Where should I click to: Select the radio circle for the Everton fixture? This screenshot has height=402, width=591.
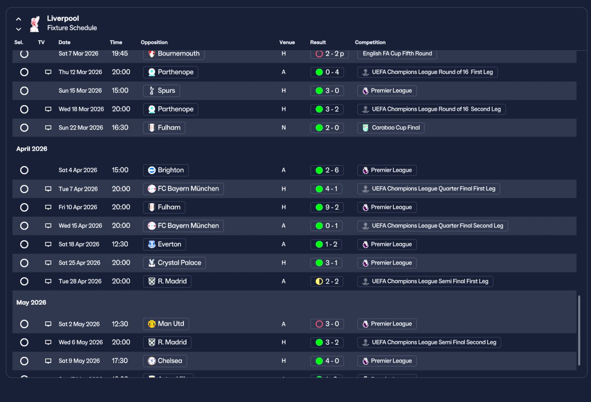pyautogui.click(x=24, y=244)
